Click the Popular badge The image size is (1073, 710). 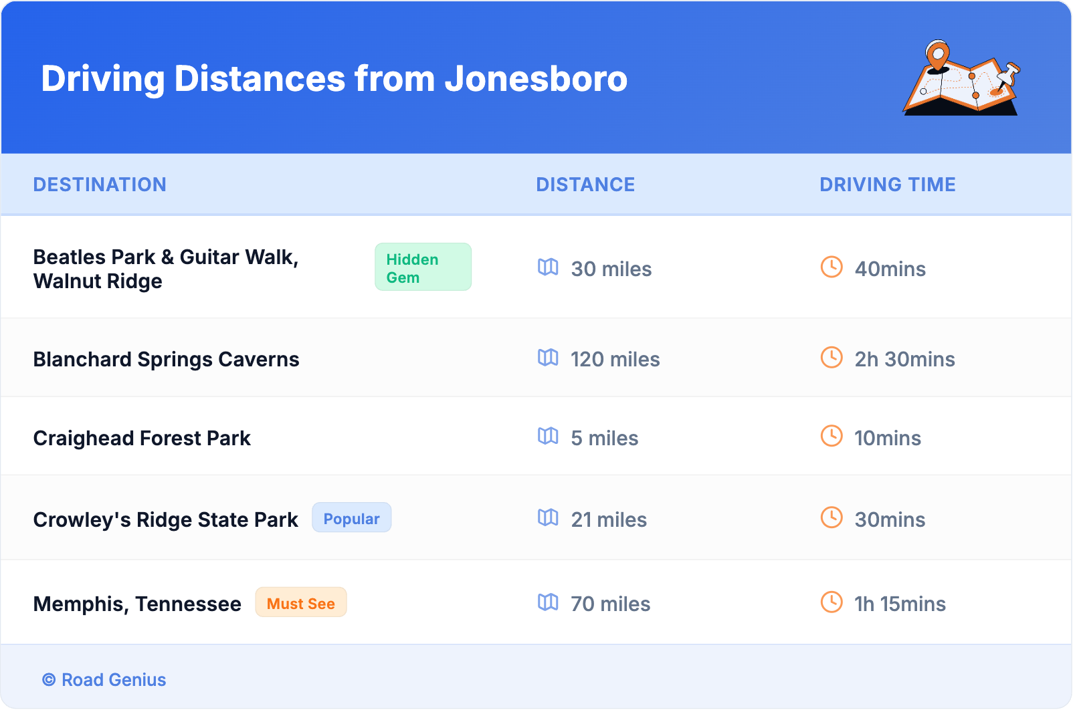pos(351,518)
